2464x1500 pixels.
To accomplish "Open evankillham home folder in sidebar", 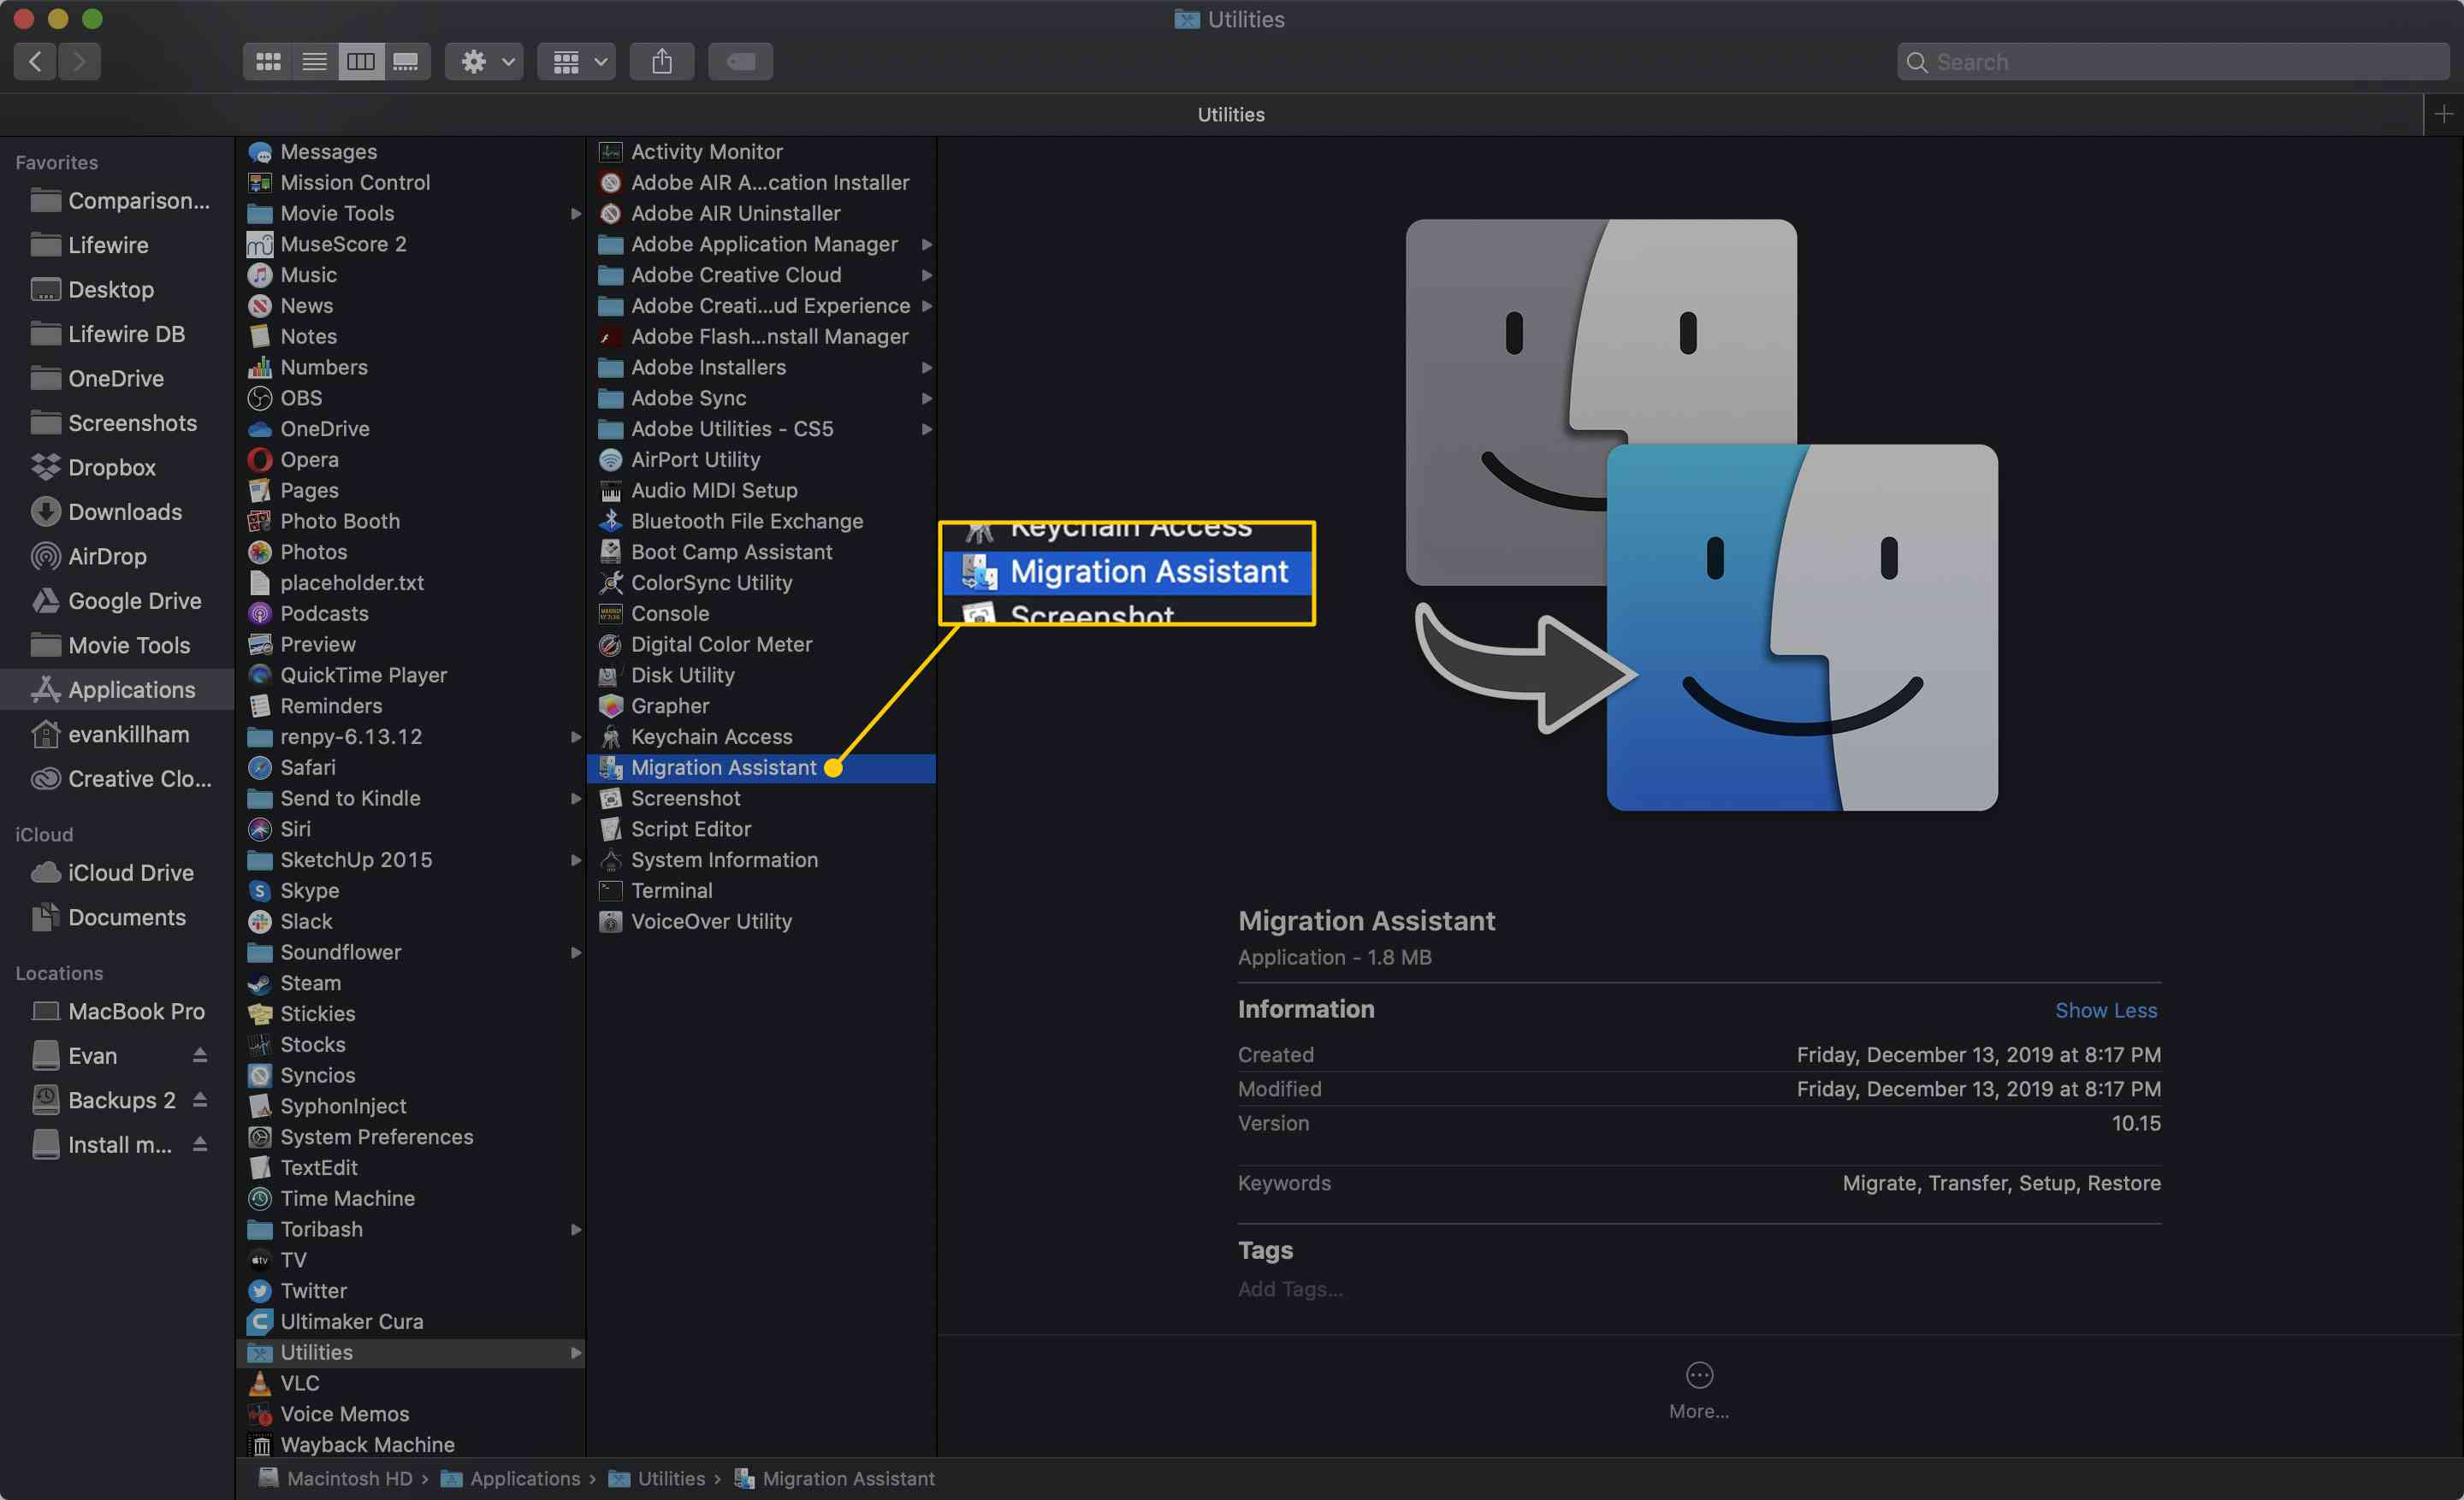I will (117, 734).
